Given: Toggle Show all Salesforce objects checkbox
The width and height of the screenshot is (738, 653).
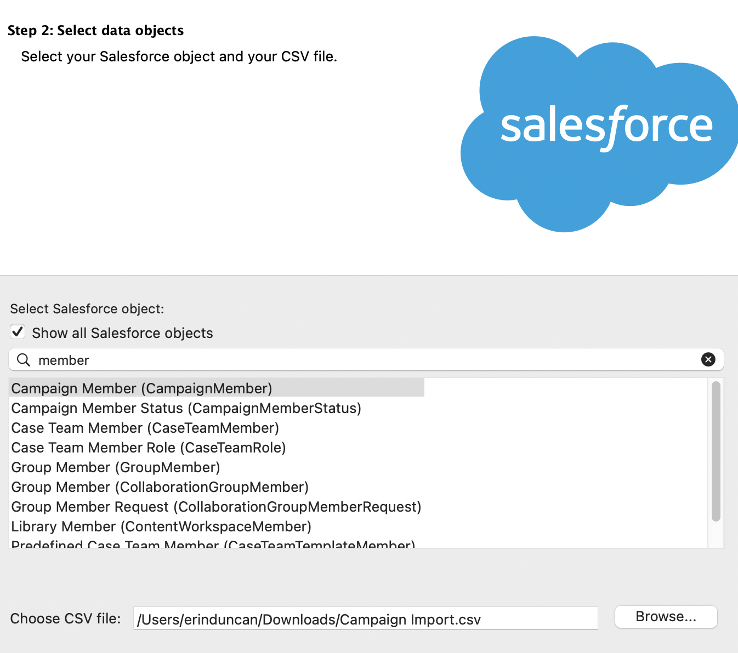Looking at the screenshot, I should [18, 332].
